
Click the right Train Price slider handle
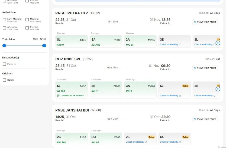[44, 45]
